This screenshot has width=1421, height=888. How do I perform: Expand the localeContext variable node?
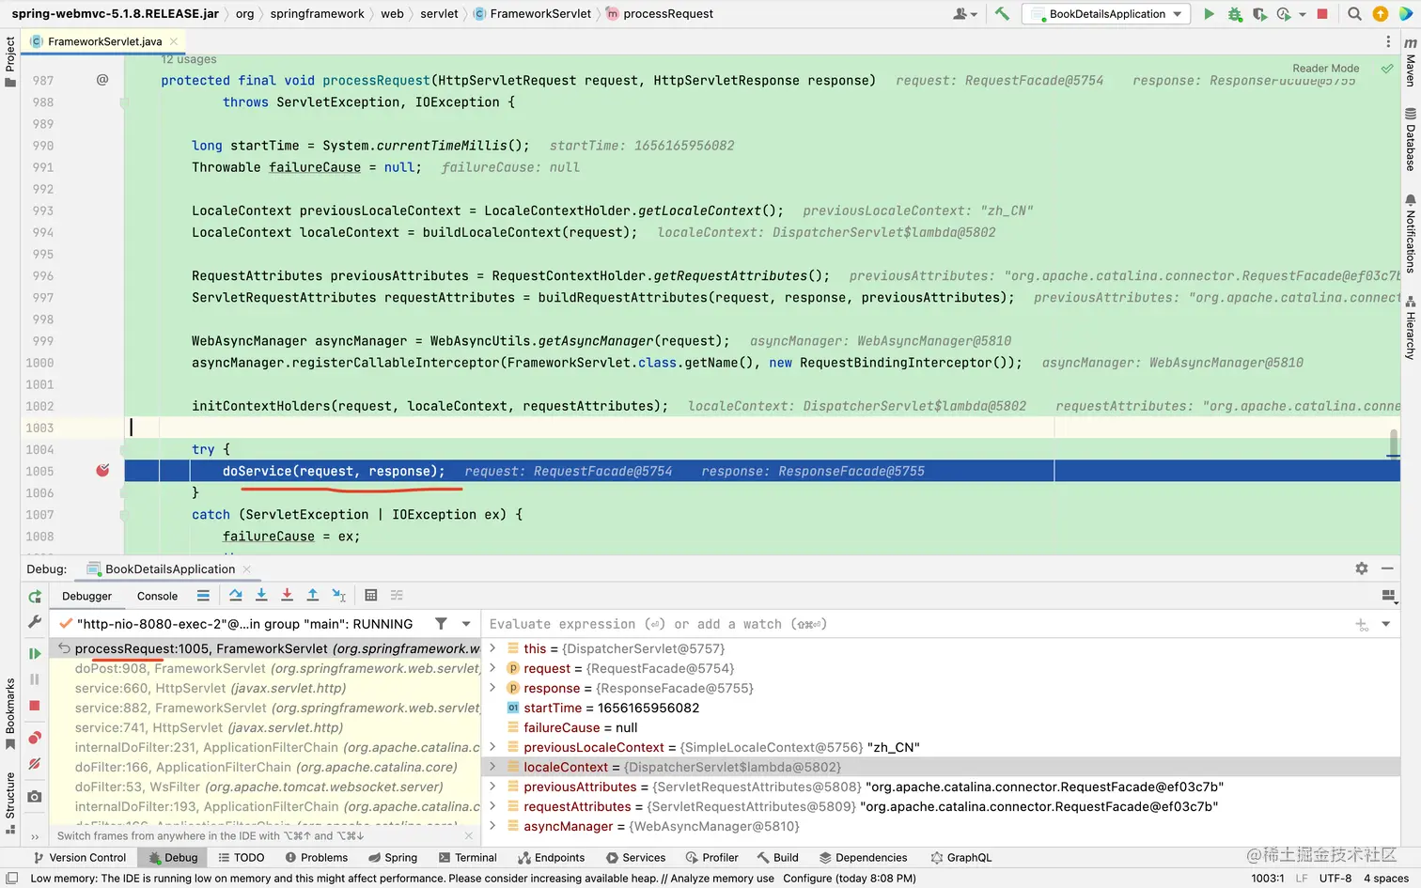pos(492,767)
